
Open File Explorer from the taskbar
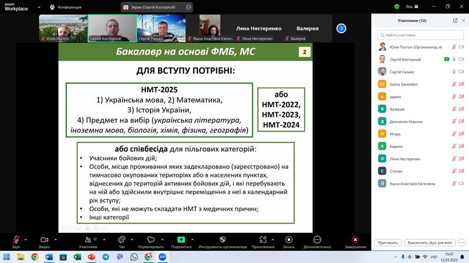(21, 257)
